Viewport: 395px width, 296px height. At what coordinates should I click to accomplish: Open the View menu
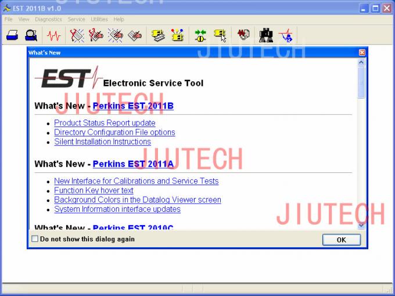[x=24, y=19]
